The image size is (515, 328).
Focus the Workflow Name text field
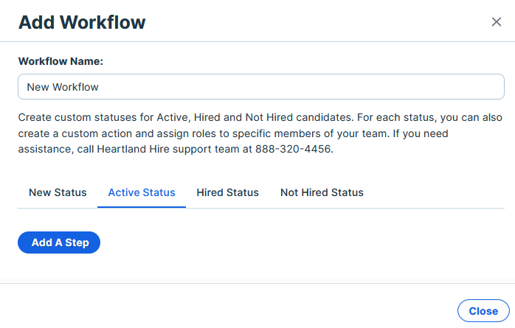[261, 86]
